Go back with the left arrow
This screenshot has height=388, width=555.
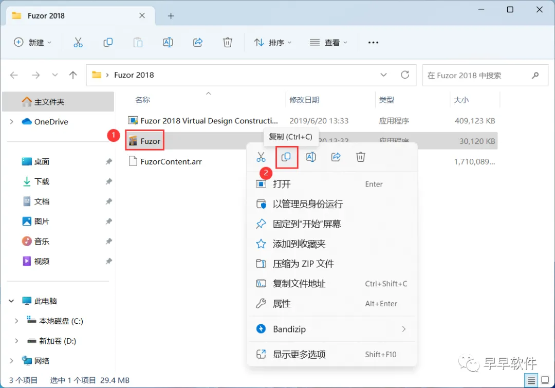pyautogui.click(x=14, y=75)
